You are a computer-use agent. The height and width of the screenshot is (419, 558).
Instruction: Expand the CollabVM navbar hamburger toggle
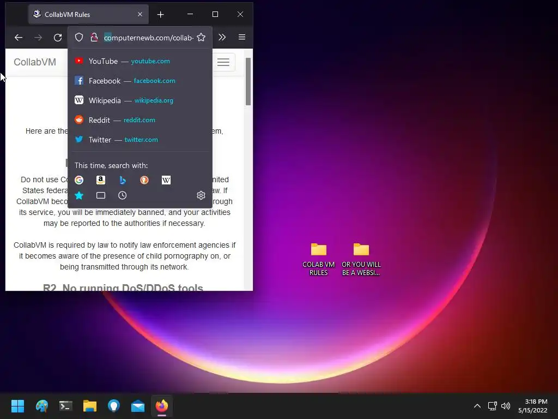(x=223, y=62)
